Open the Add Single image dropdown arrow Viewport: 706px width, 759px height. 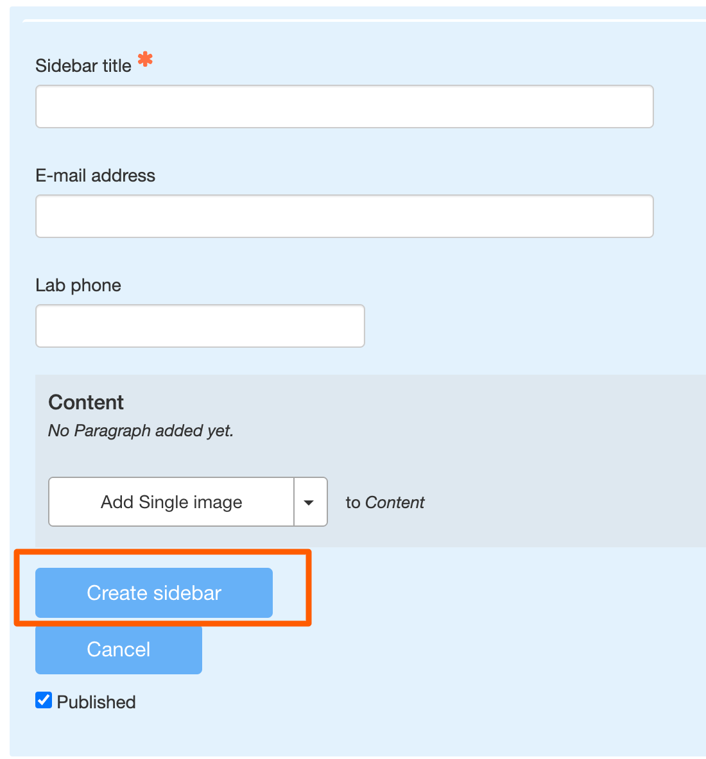pyautogui.click(x=311, y=502)
